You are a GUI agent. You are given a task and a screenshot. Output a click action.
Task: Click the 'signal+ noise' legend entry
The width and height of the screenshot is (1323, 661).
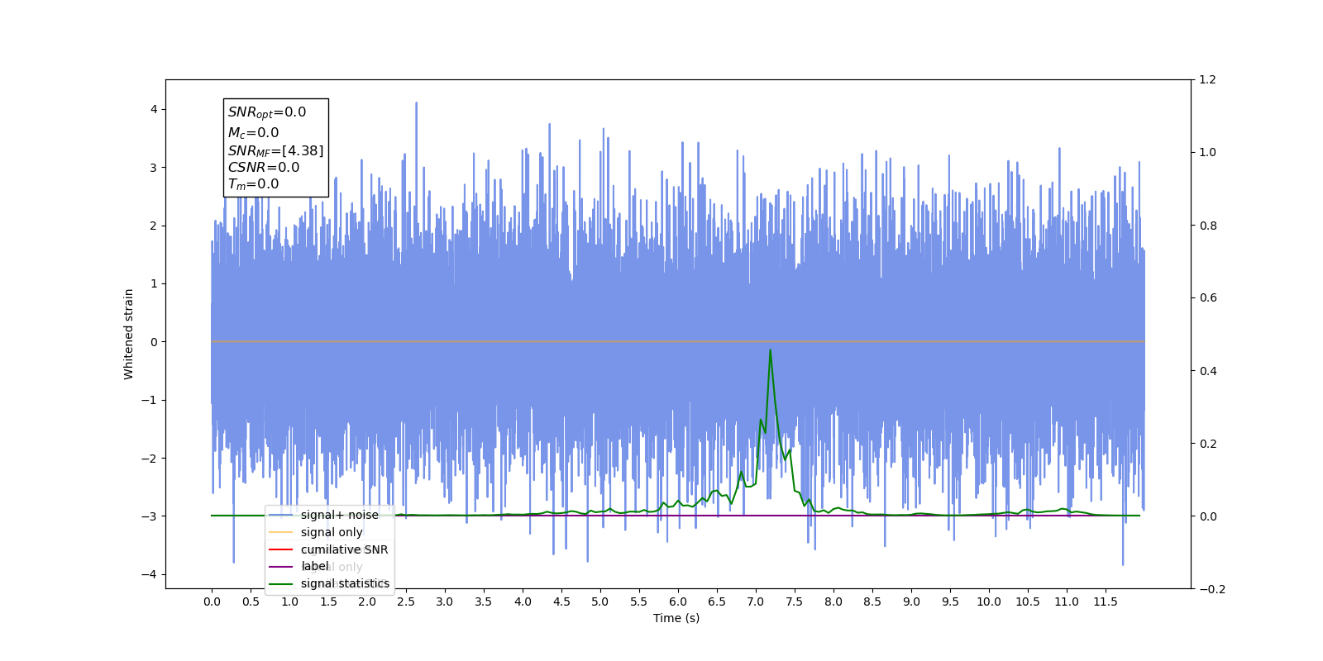click(x=339, y=515)
